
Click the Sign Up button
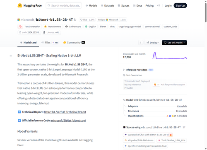tap(180, 5)
